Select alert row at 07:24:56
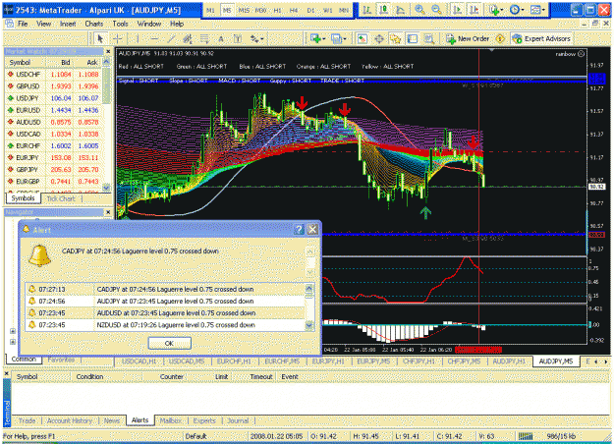The width and height of the screenshot is (614, 444). point(165,302)
